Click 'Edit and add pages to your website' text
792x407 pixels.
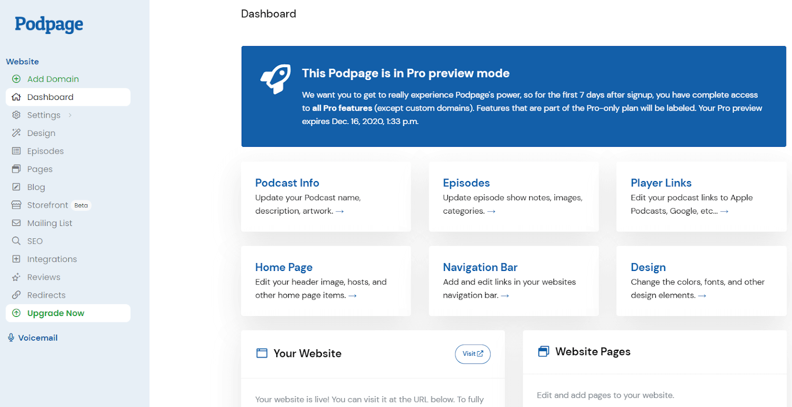click(x=605, y=395)
